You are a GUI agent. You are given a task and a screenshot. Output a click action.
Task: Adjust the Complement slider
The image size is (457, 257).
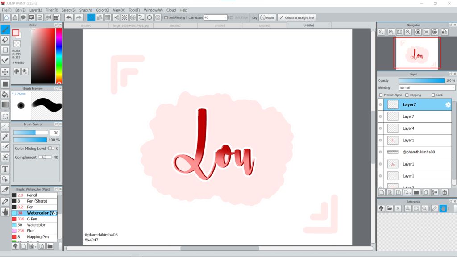point(45,157)
